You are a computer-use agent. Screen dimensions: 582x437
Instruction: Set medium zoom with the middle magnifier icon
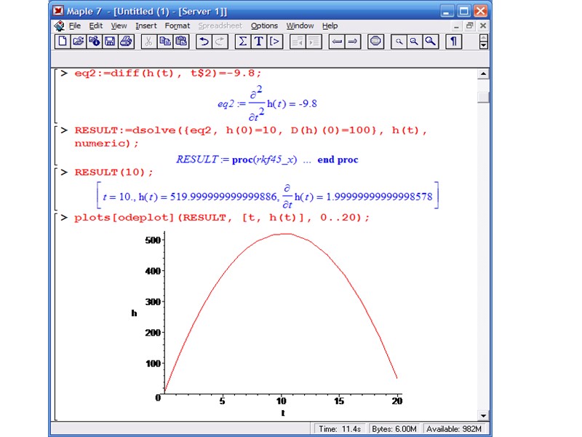point(414,42)
